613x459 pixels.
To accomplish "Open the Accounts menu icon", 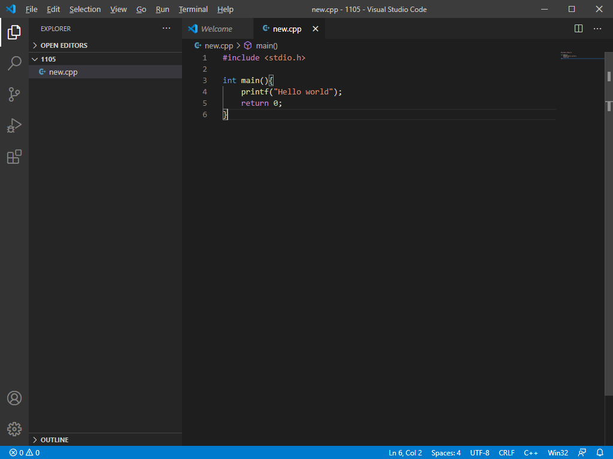I will pyautogui.click(x=14, y=398).
